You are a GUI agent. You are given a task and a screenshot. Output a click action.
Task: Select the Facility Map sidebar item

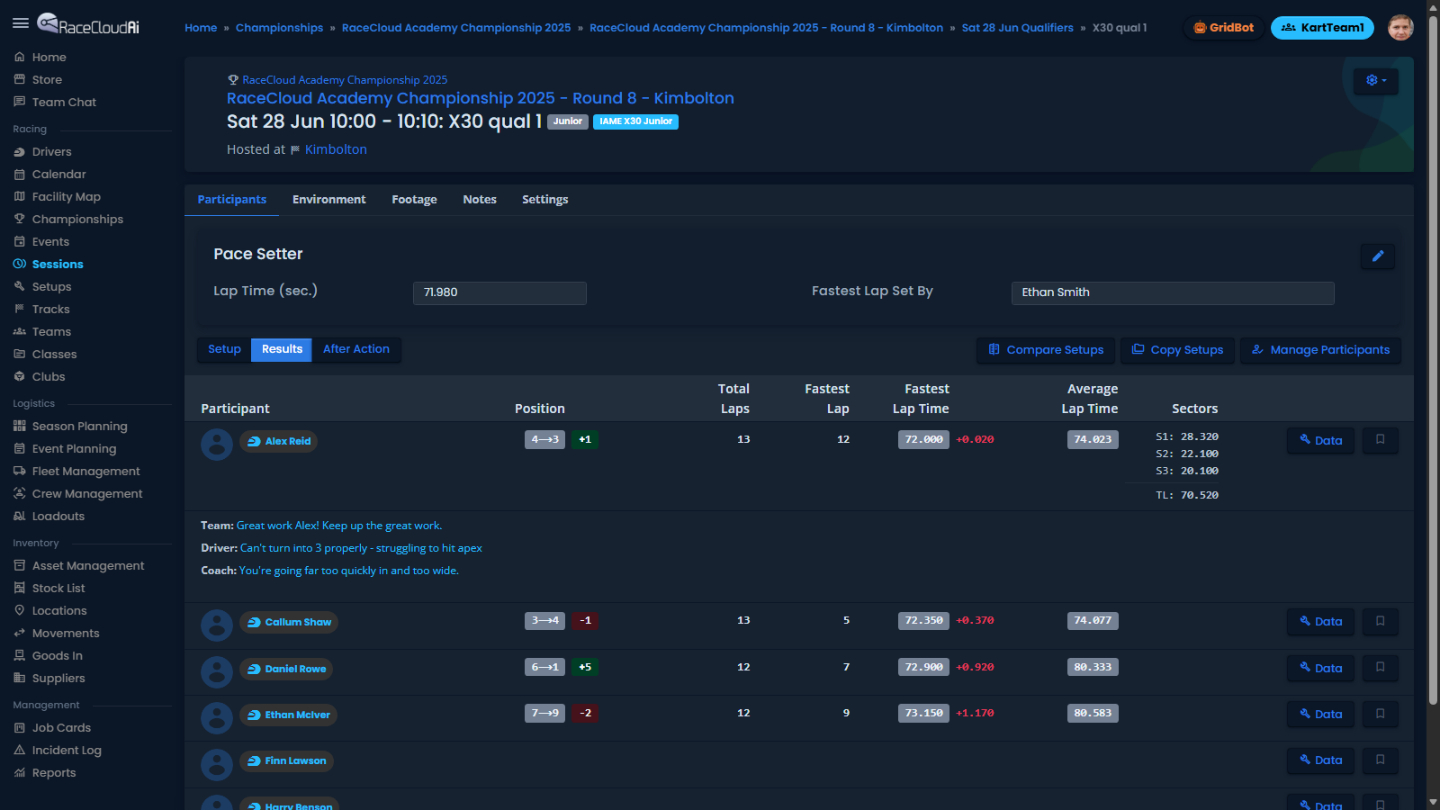click(x=67, y=196)
